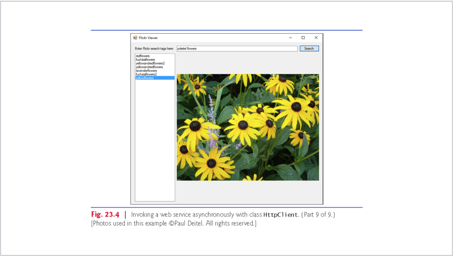The image size is (453, 256).
Task: Select "yellowandredflowers2" from the list
Action: point(149,63)
